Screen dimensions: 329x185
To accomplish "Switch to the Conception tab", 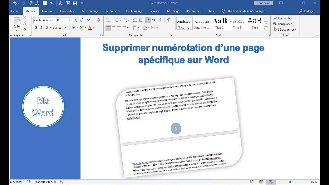I will [68, 11].
